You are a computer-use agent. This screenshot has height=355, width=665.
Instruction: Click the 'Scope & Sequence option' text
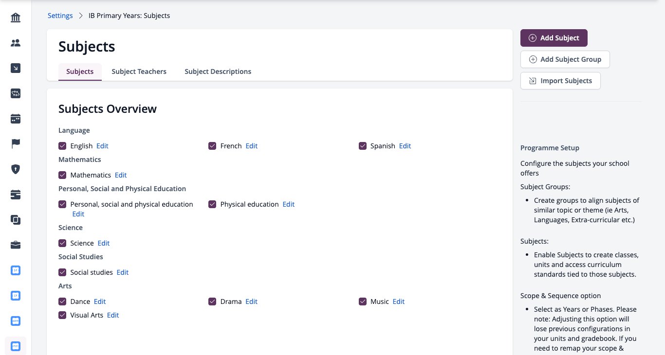(x=561, y=296)
